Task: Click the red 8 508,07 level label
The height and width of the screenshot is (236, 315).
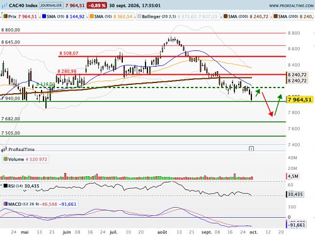Action: (69, 53)
